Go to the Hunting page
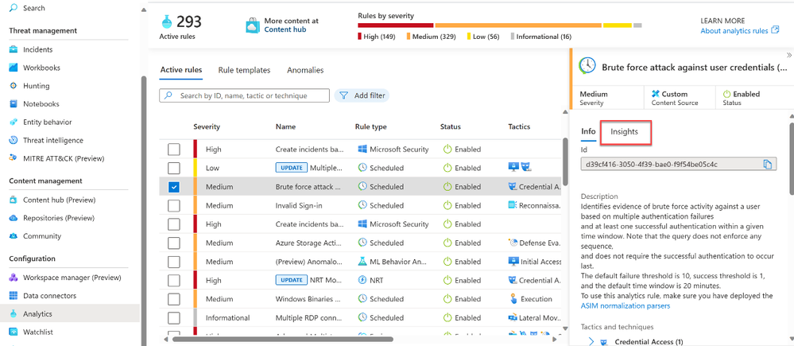This screenshot has height=346, width=794. click(x=36, y=86)
